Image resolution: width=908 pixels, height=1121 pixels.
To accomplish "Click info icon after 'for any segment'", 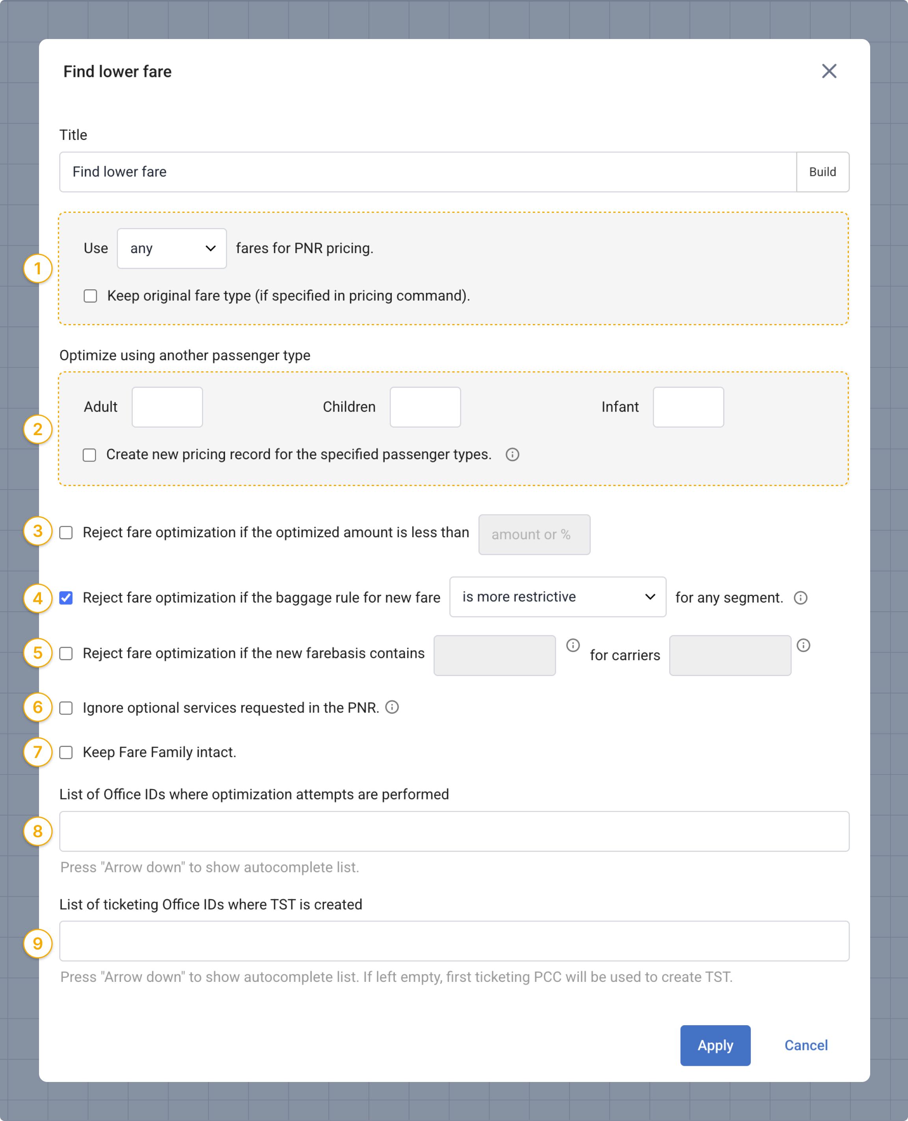I will click(x=800, y=598).
